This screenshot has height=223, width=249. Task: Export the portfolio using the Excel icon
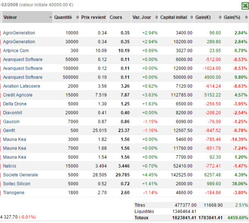(x=245, y=6)
